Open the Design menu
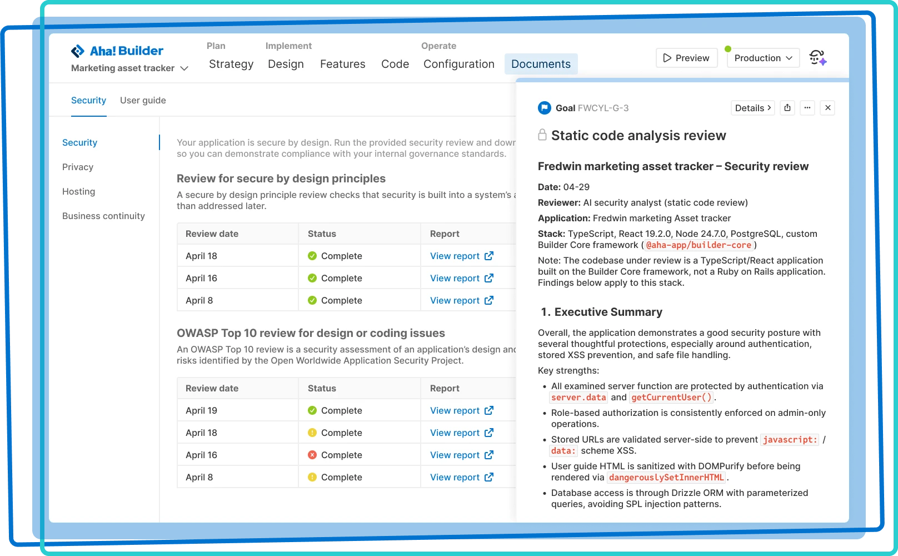Viewport: 898px width, 556px height. tap(286, 64)
